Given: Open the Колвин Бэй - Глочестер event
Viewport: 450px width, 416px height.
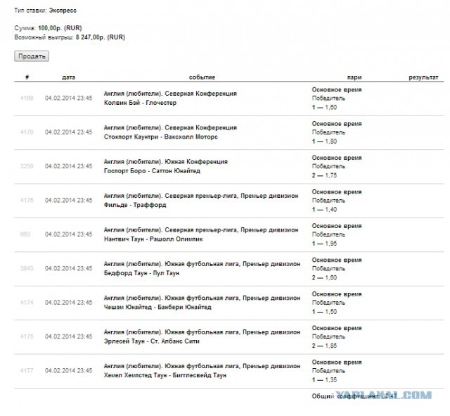Looking at the screenshot, I should tap(140, 103).
